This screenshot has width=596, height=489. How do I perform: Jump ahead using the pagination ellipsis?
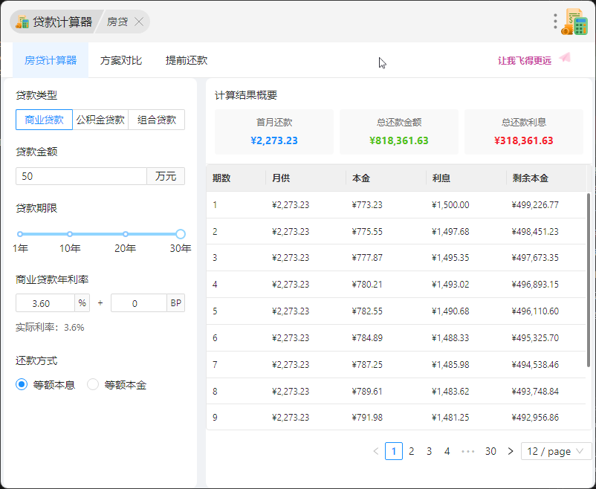(468, 451)
